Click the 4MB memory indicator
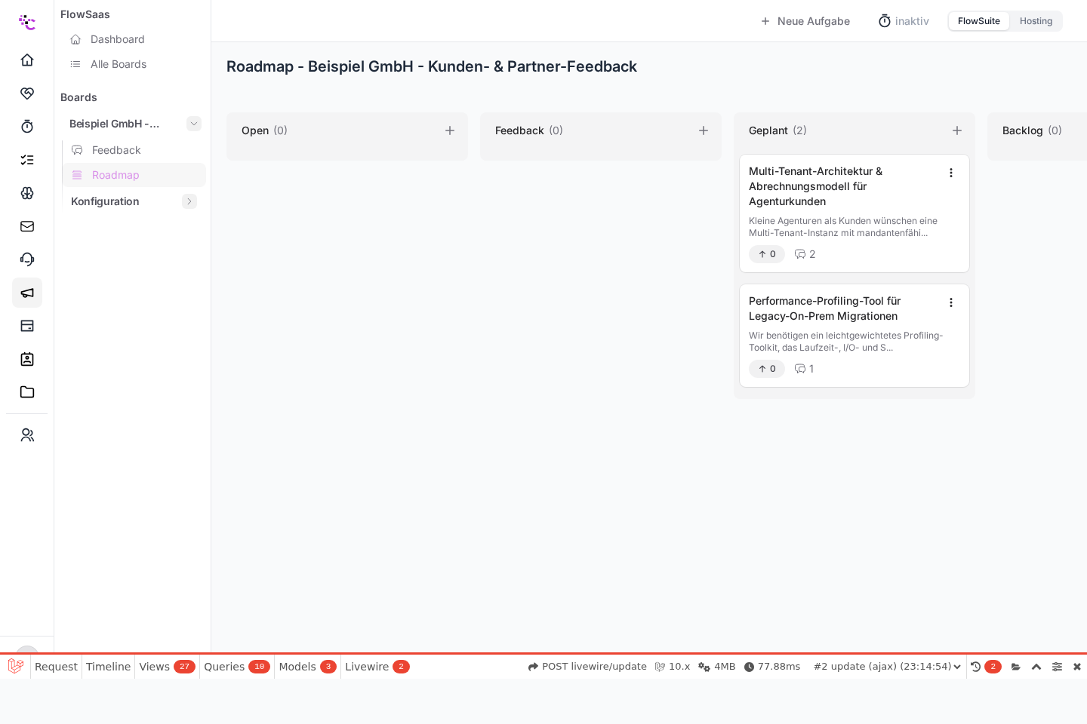 tap(716, 667)
